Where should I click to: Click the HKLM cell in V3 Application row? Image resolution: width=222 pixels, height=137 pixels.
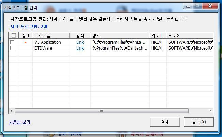(157, 42)
